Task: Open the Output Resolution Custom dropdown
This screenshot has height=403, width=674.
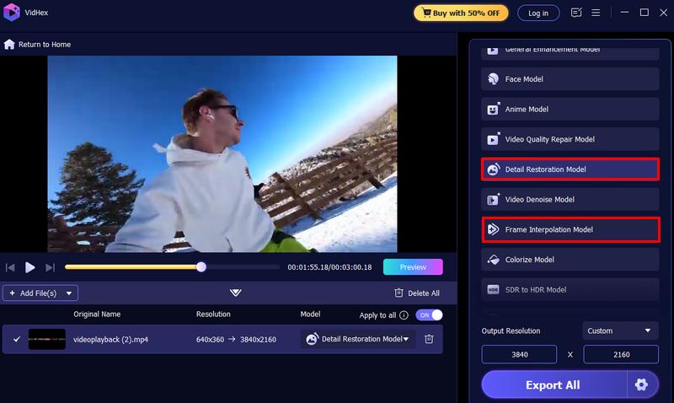Action: (620, 330)
